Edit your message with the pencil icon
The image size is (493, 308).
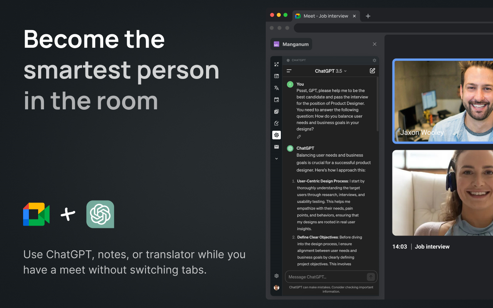tap(299, 137)
